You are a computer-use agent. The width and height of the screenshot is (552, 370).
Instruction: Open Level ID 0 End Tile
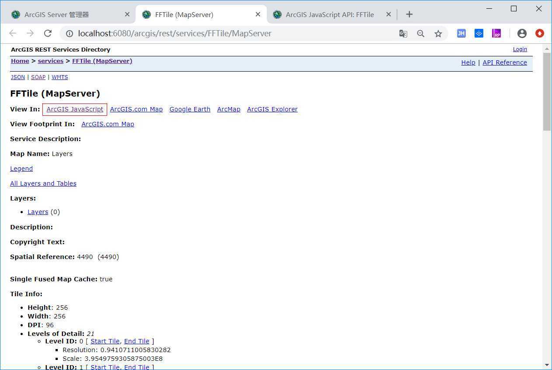pos(137,341)
